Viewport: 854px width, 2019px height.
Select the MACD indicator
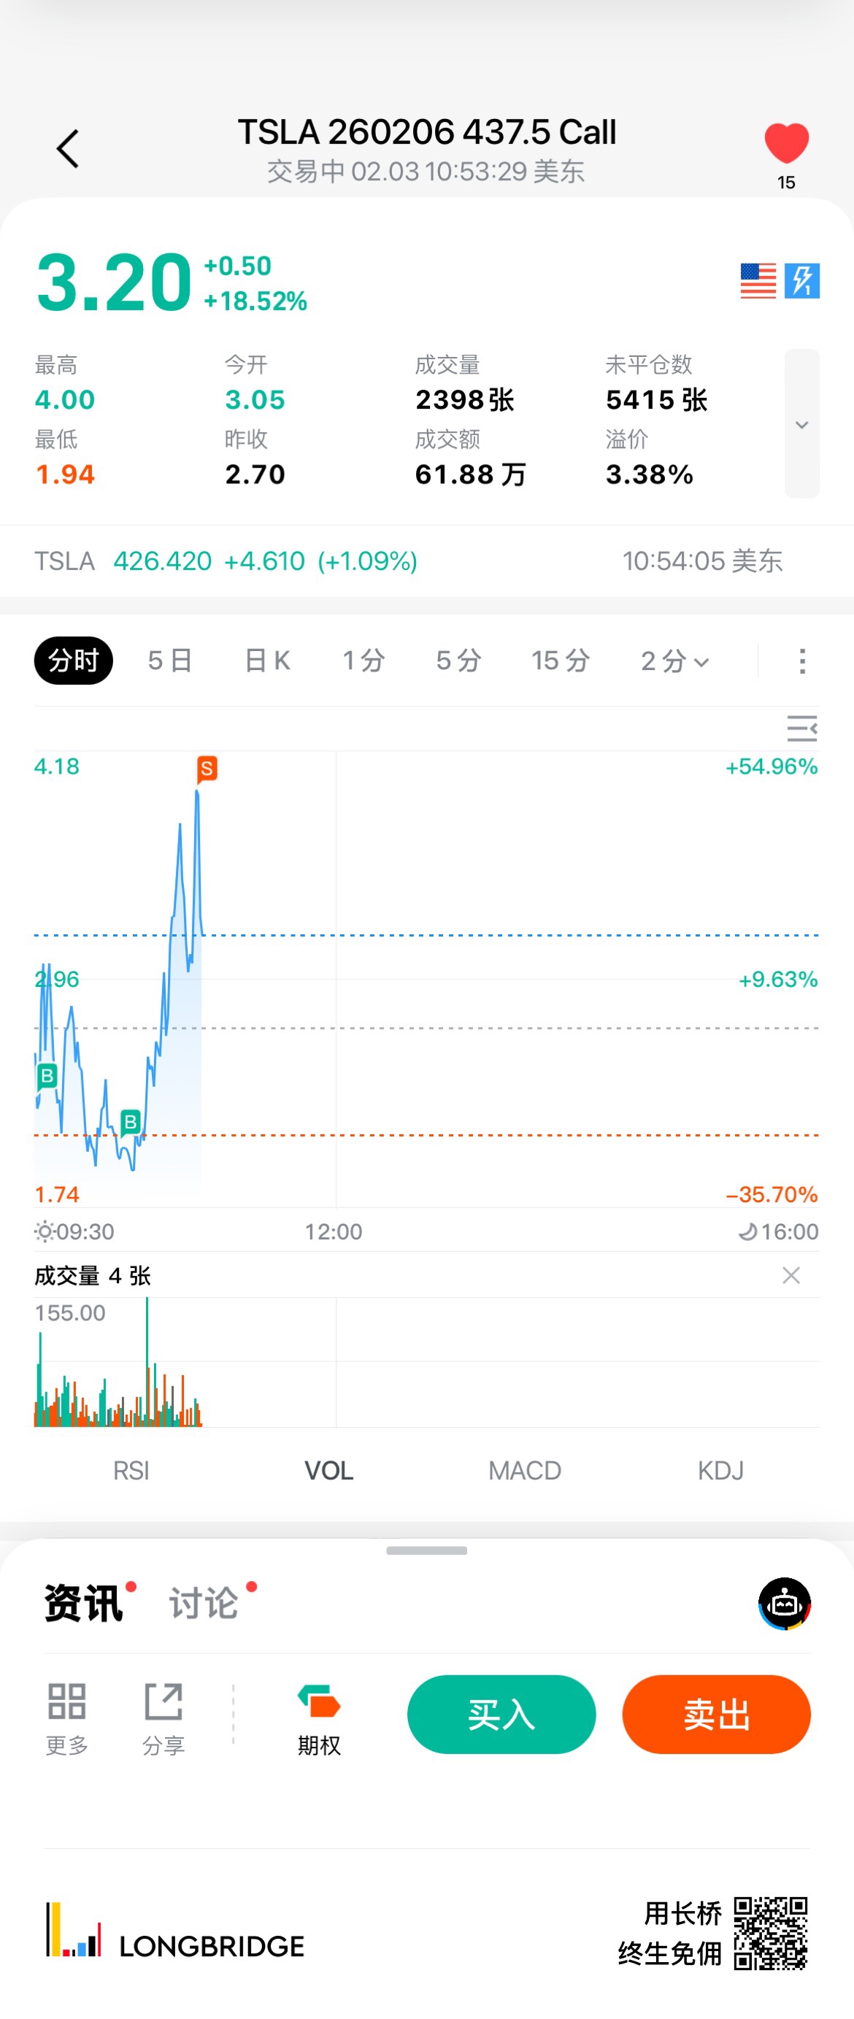coord(524,1470)
